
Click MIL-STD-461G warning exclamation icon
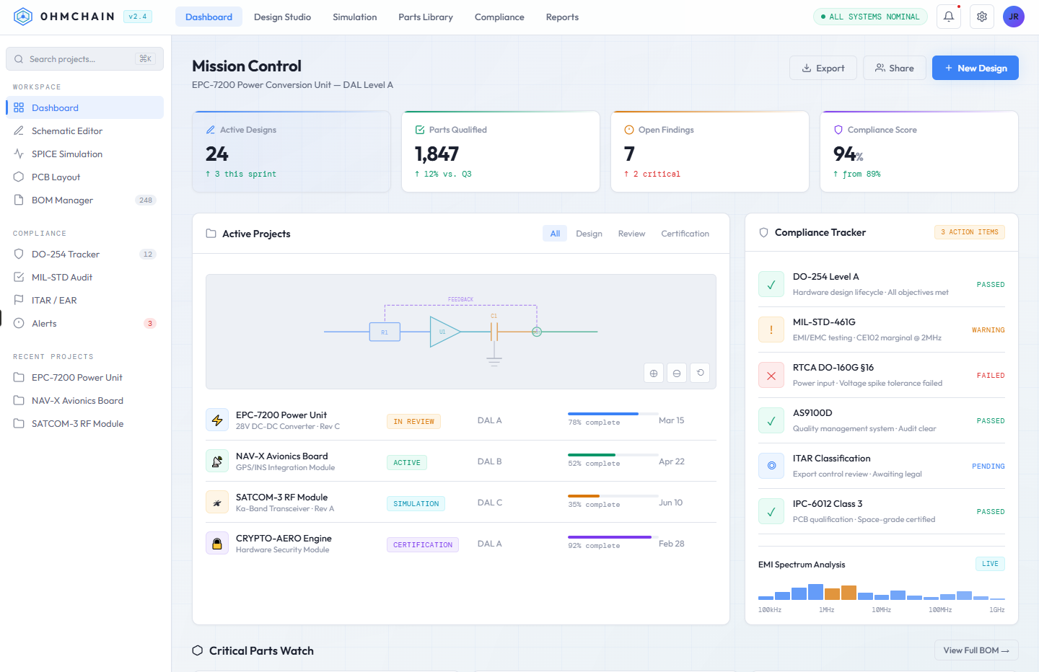(x=771, y=330)
